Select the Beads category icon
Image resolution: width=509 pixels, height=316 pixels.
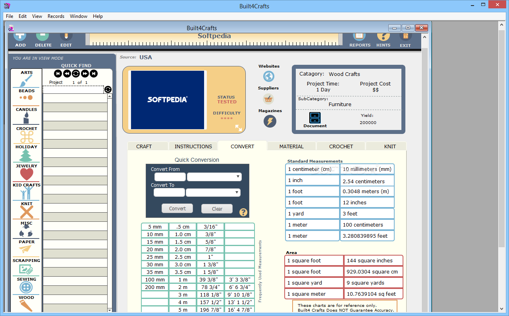(26, 97)
